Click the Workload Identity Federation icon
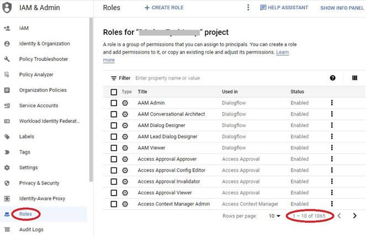Screen dimensions: 366x237 7,121
